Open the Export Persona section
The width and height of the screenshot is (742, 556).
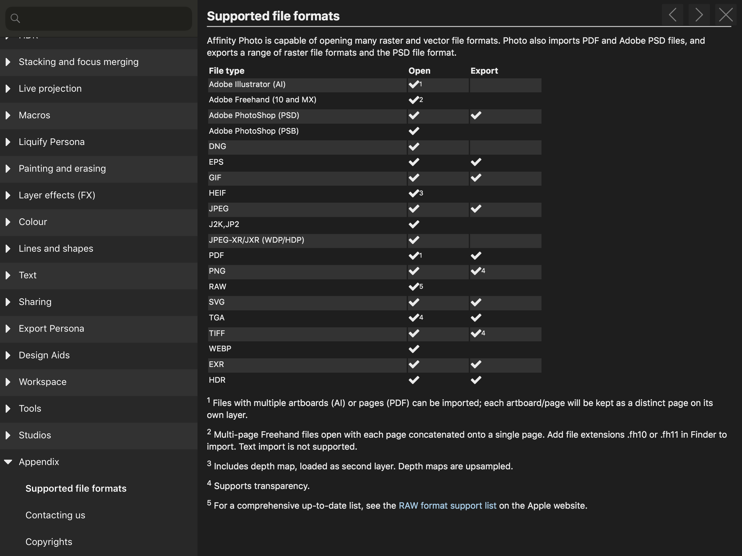pos(99,328)
